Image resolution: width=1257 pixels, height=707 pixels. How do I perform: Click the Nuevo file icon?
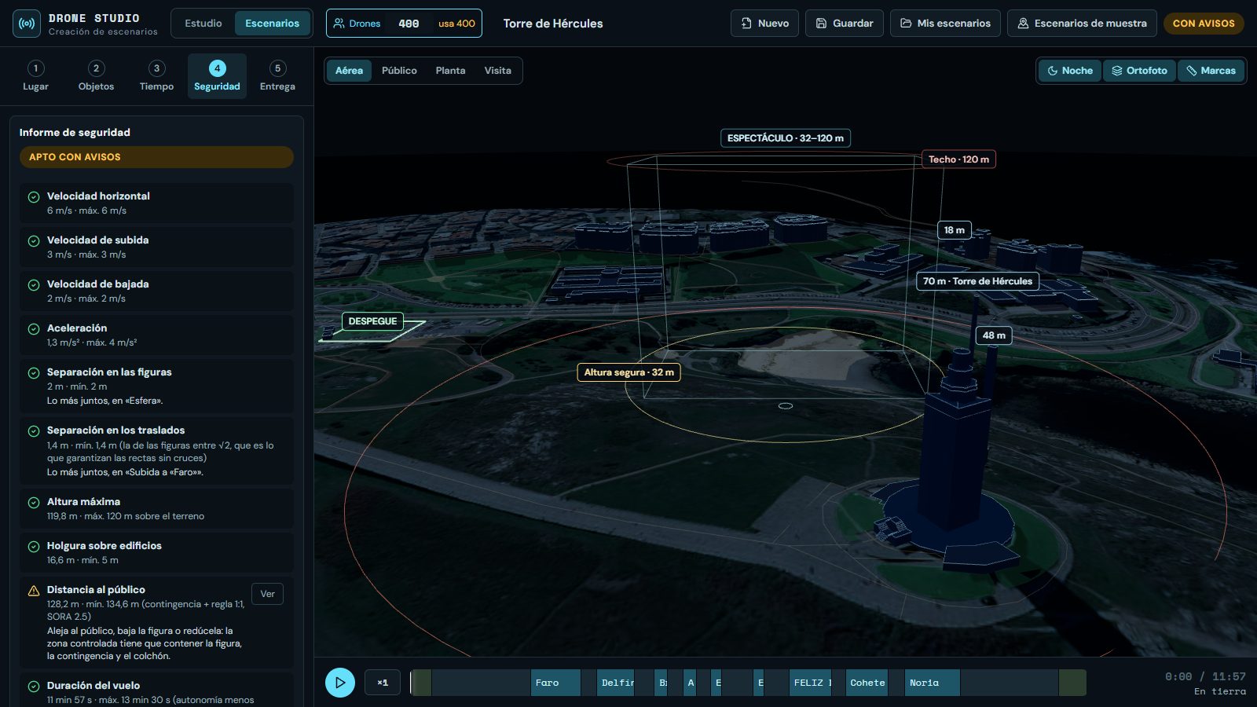coord(746,24)
